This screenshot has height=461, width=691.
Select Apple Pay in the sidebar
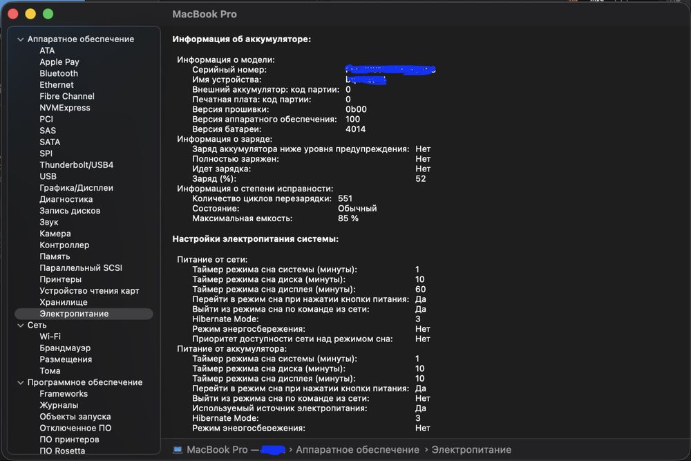(x=59, y=62)
